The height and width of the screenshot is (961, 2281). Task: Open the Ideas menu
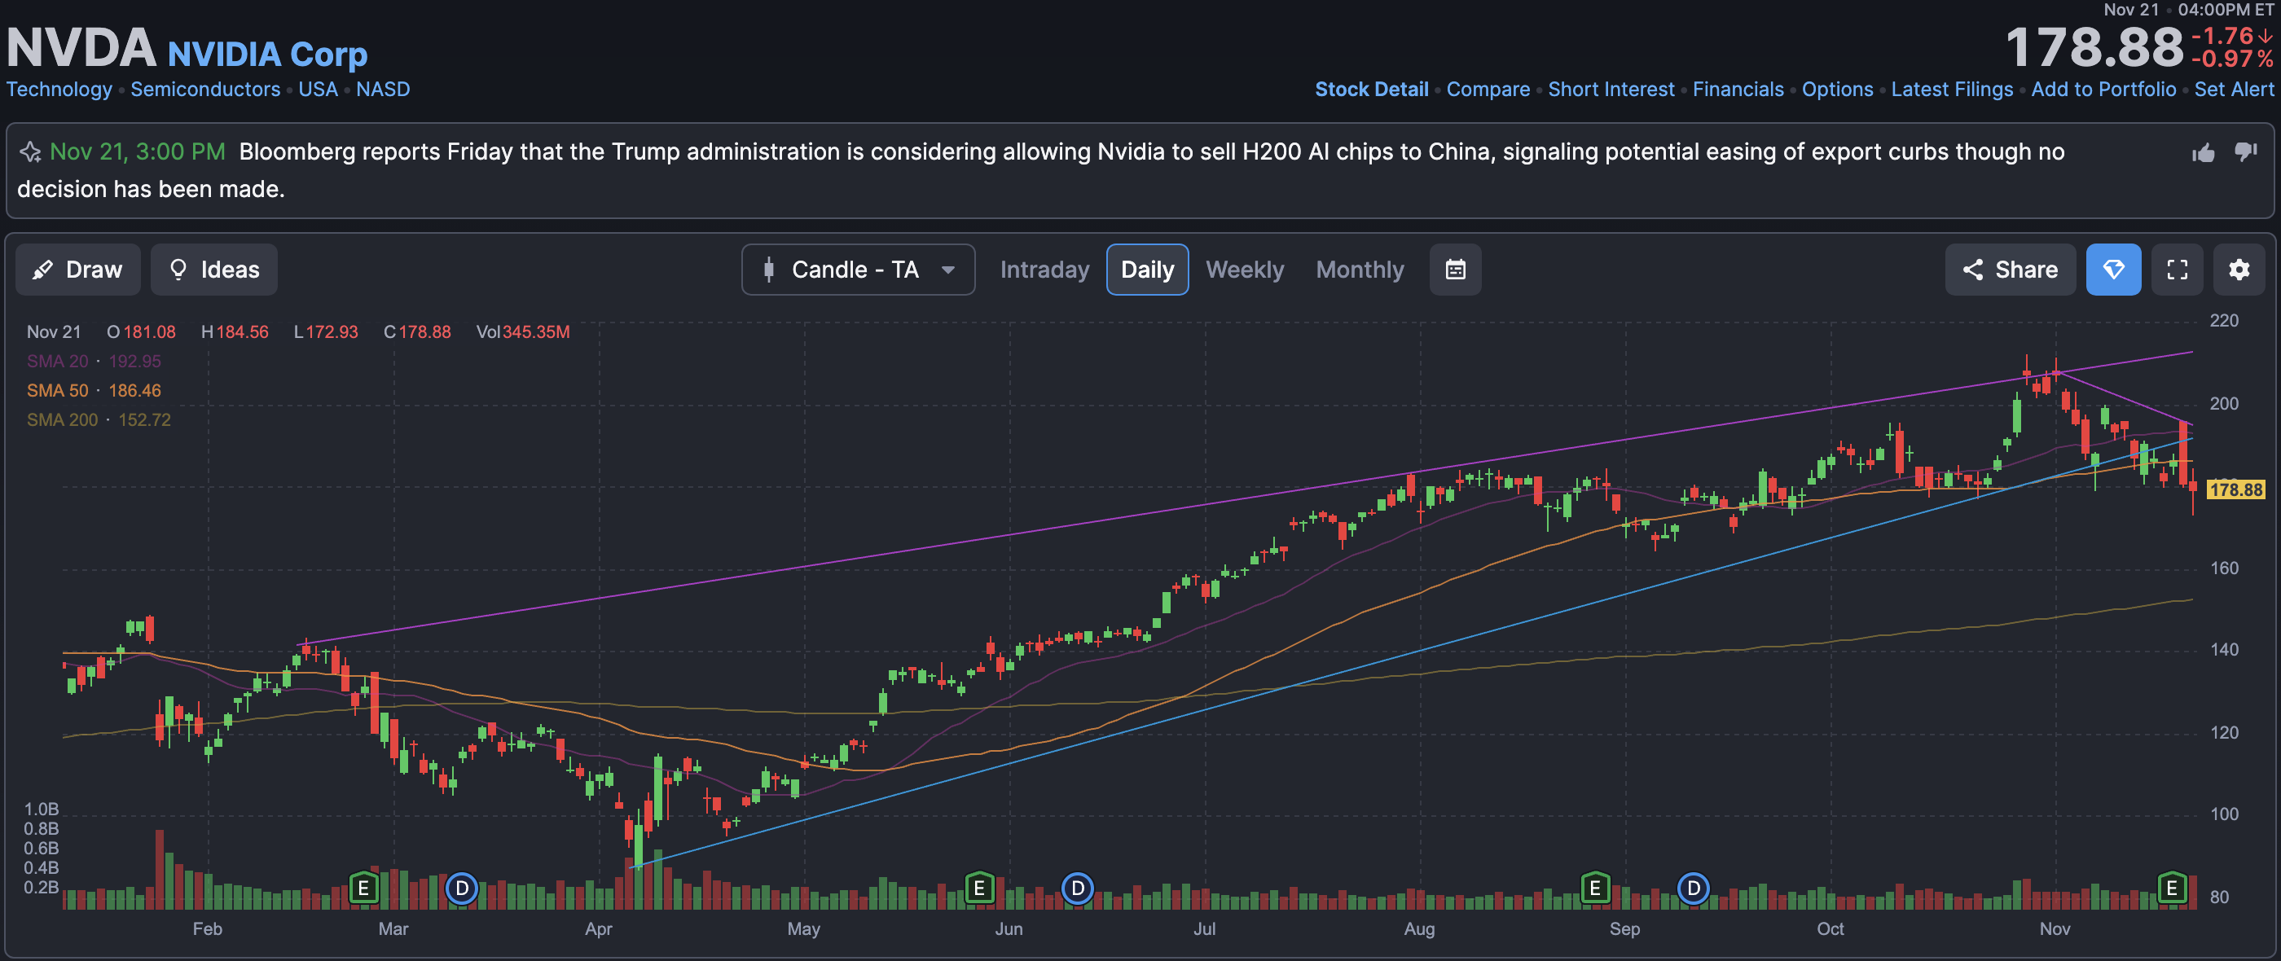coord(213,269)
